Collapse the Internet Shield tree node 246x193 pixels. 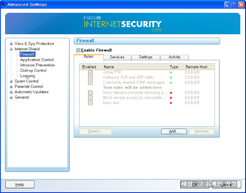click(11, 49)
